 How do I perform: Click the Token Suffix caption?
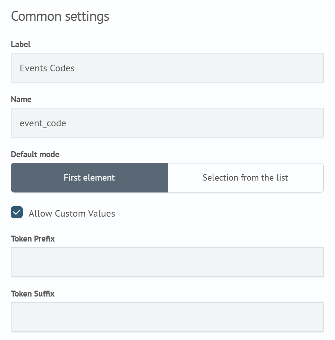[33, 294]
